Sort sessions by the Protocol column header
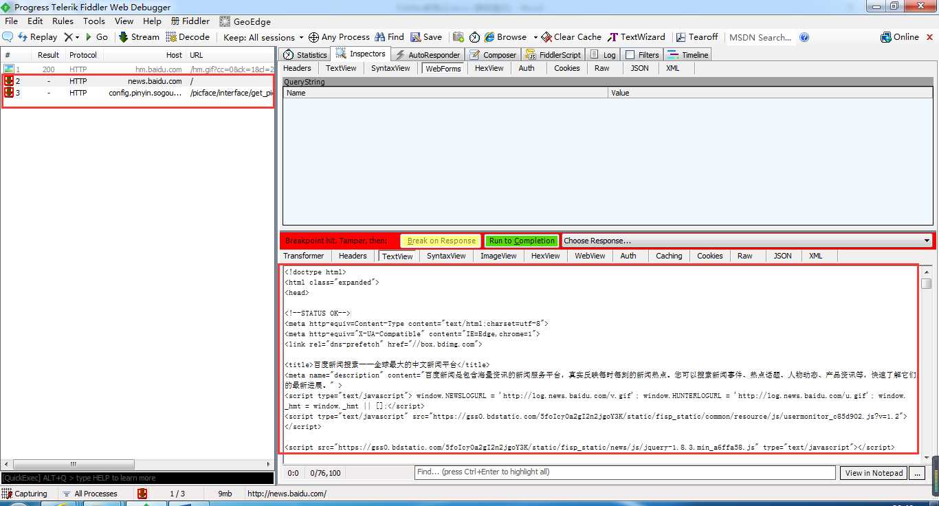The image size is (939, 506). 83,55
